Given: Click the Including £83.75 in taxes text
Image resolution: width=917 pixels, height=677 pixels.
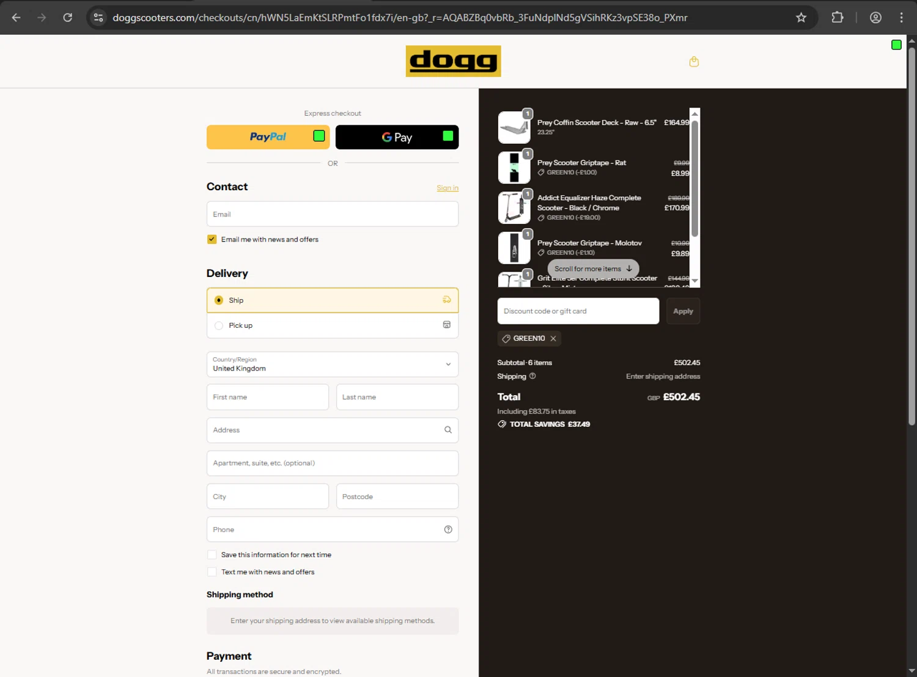Looking at the screenshot, I should point(536,412).
